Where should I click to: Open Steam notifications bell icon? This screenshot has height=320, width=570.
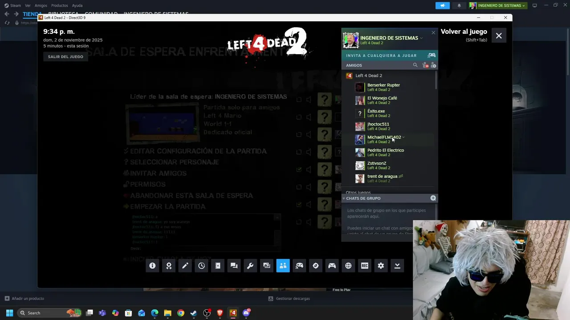pyautogui.click(x=459, y=5)
